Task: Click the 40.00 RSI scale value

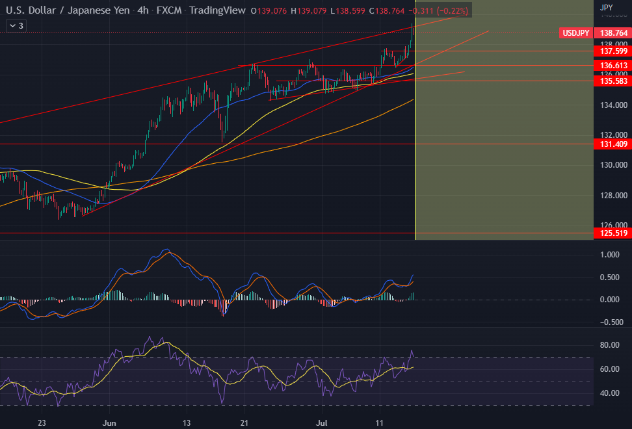Action: 609,393
